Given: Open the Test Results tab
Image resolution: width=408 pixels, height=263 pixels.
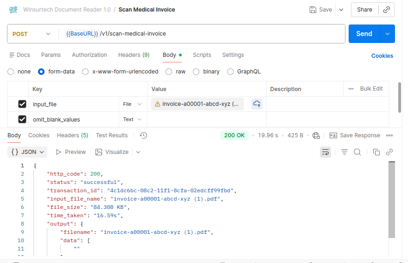Looking at the screenshot, I should [112, 135].
